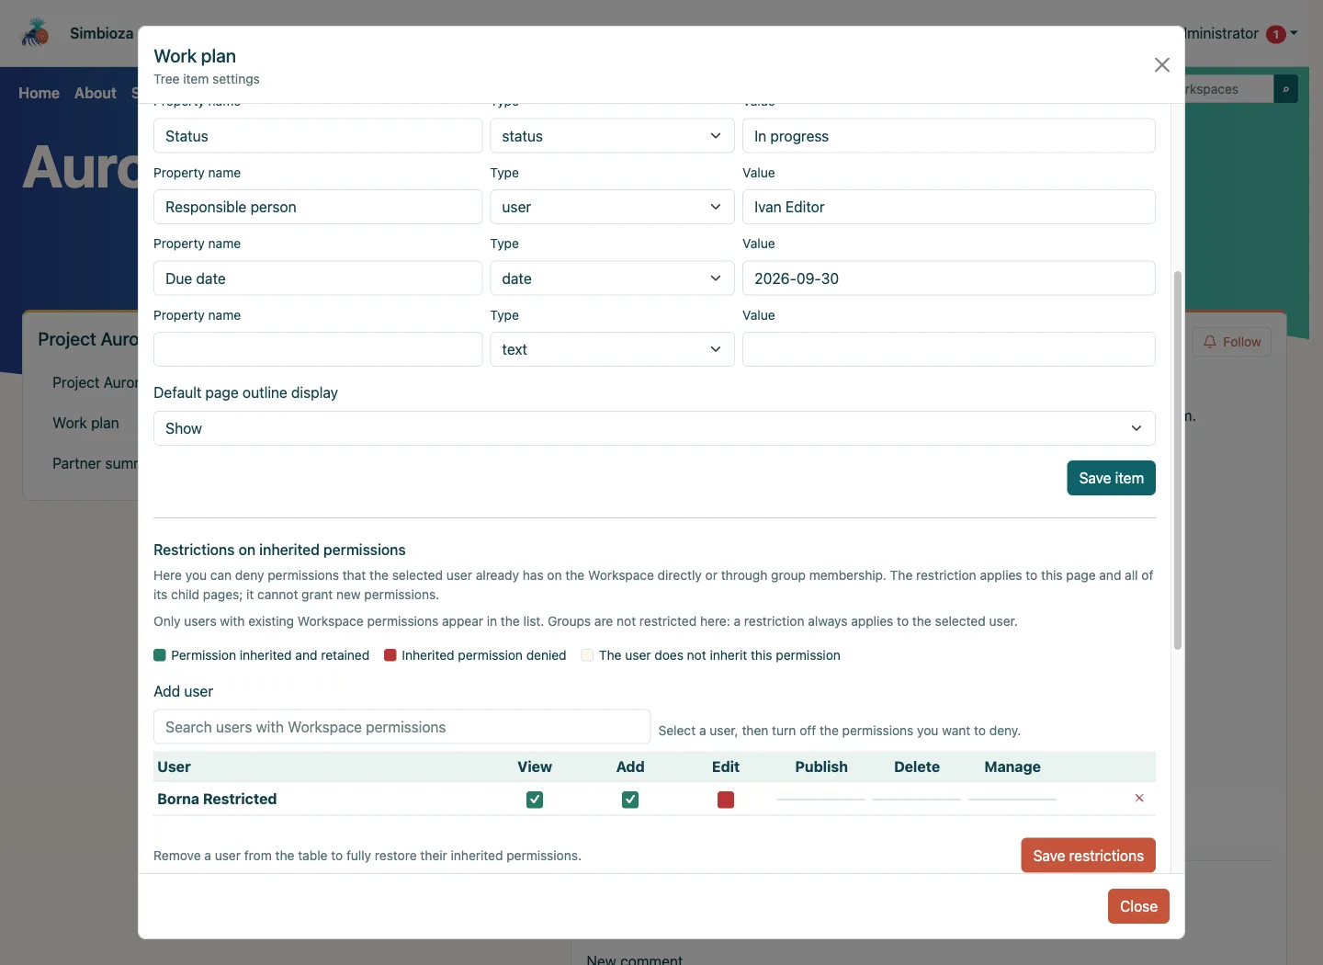This screenshot has height=965, width=1323.
Task: Click the search magnifier button in the page header
Action: [x=1285, y=89]
